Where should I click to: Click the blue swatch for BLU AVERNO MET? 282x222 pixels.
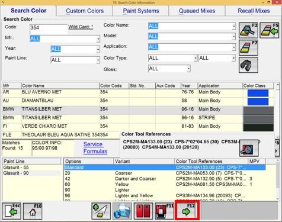[x=258, y=93]
